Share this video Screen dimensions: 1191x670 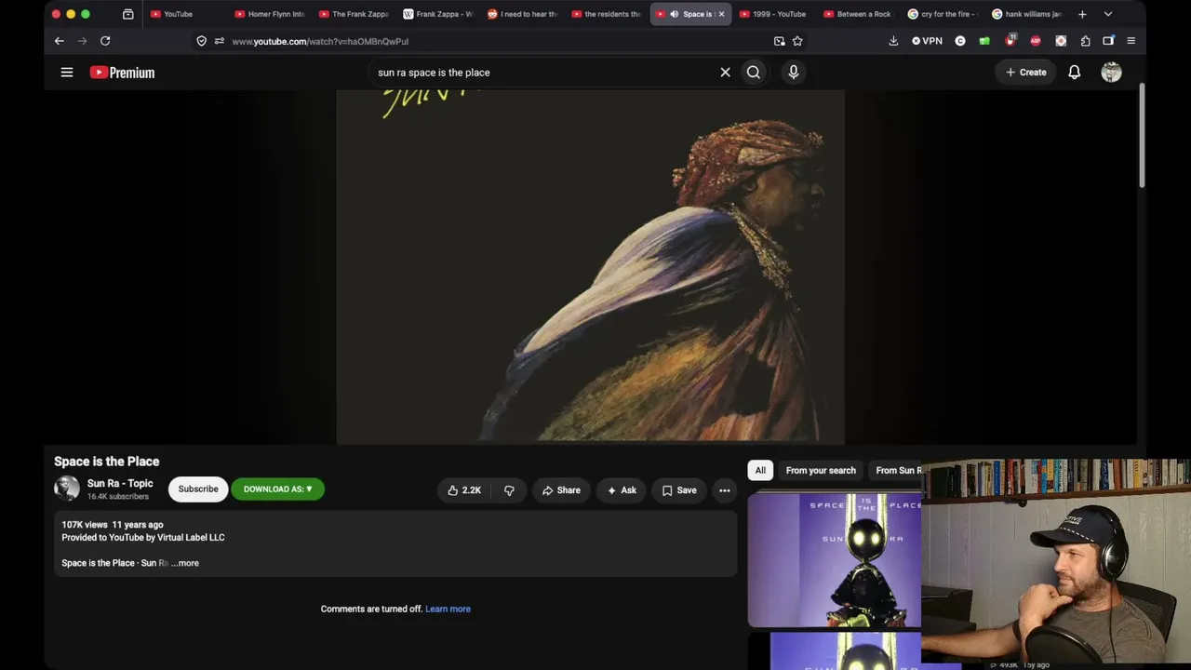561,490
